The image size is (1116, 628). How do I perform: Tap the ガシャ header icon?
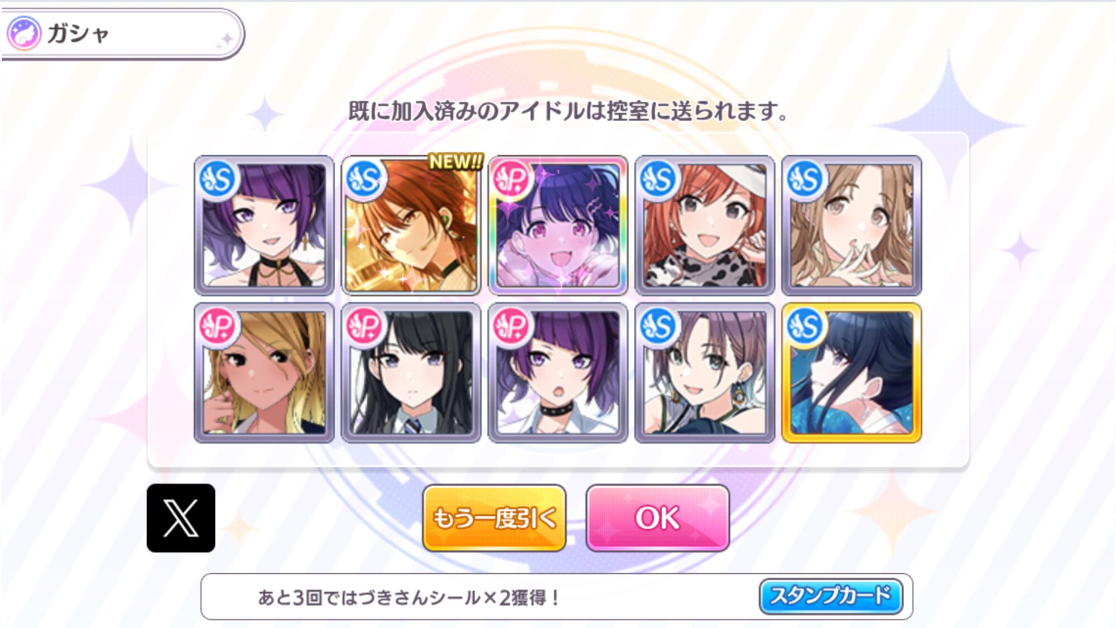23,33
